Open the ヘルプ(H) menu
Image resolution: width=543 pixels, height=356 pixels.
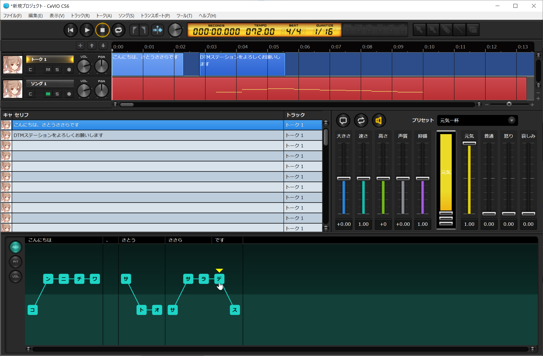[x=207, y=16]
